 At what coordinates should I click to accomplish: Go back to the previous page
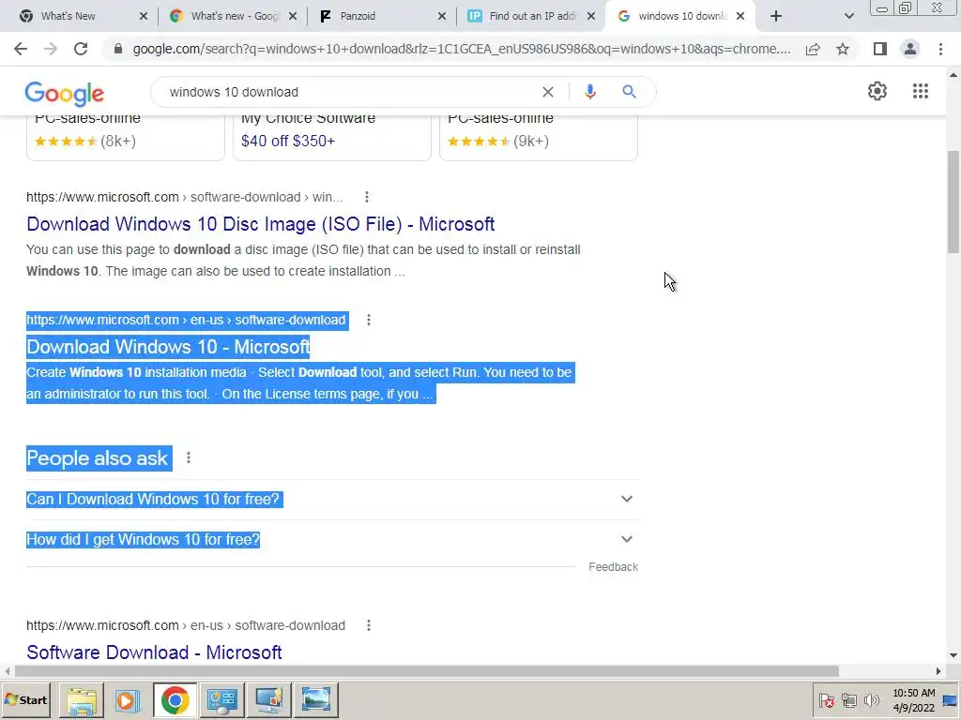[21, 49]
